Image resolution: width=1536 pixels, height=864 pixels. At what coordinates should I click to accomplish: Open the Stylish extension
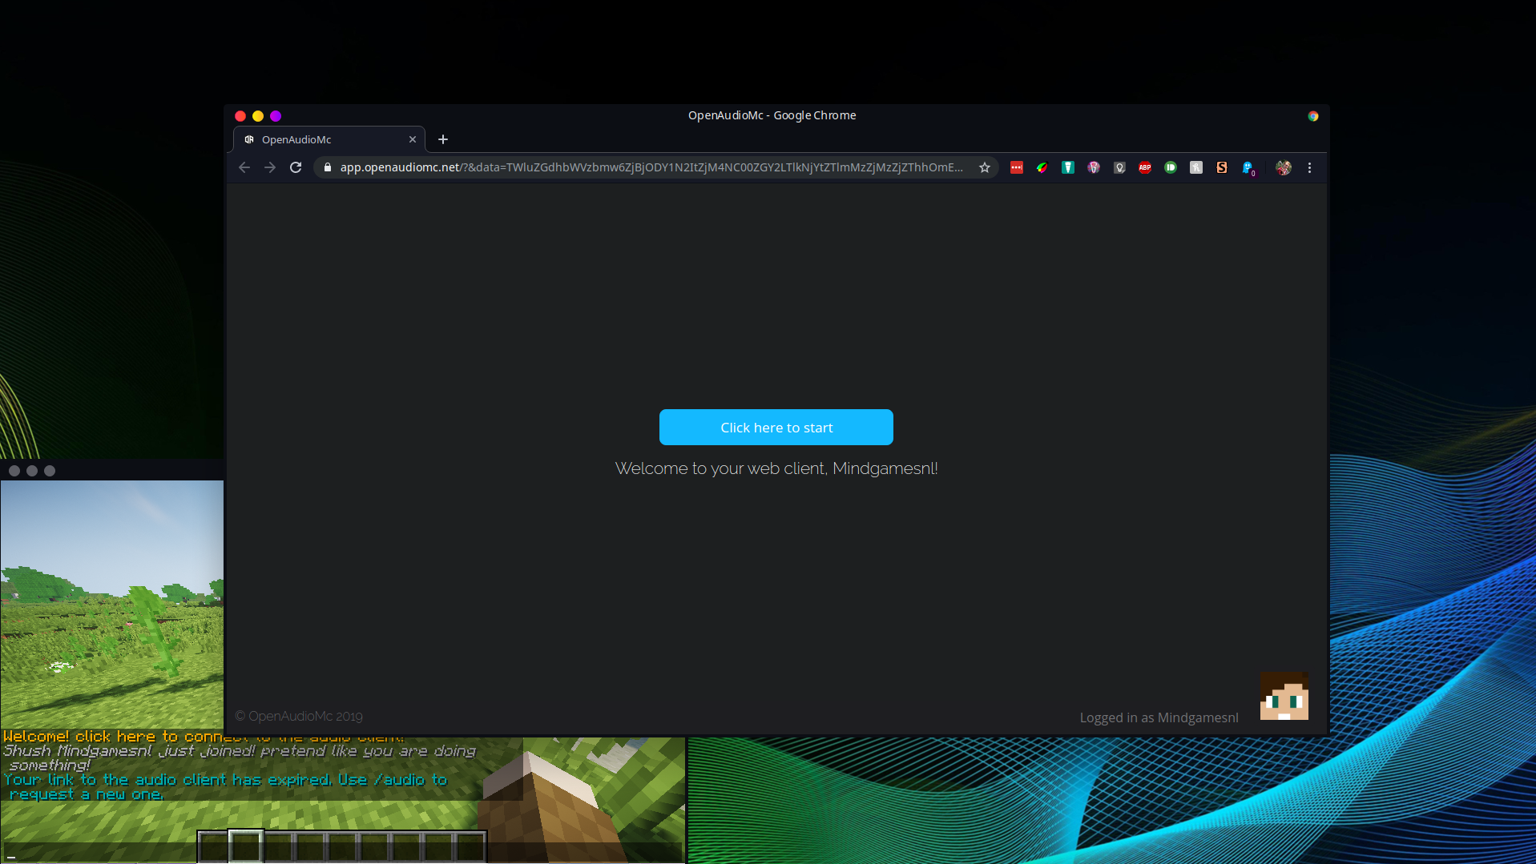(x=1221, y=167)
